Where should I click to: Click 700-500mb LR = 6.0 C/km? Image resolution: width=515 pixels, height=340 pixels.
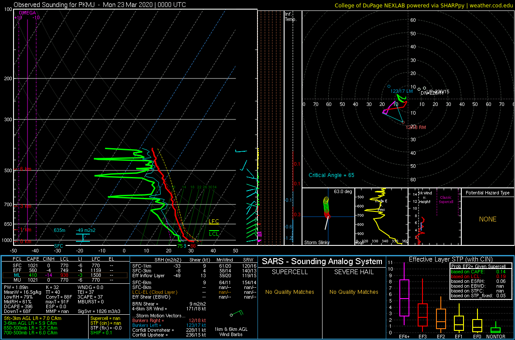click(31, 333)
